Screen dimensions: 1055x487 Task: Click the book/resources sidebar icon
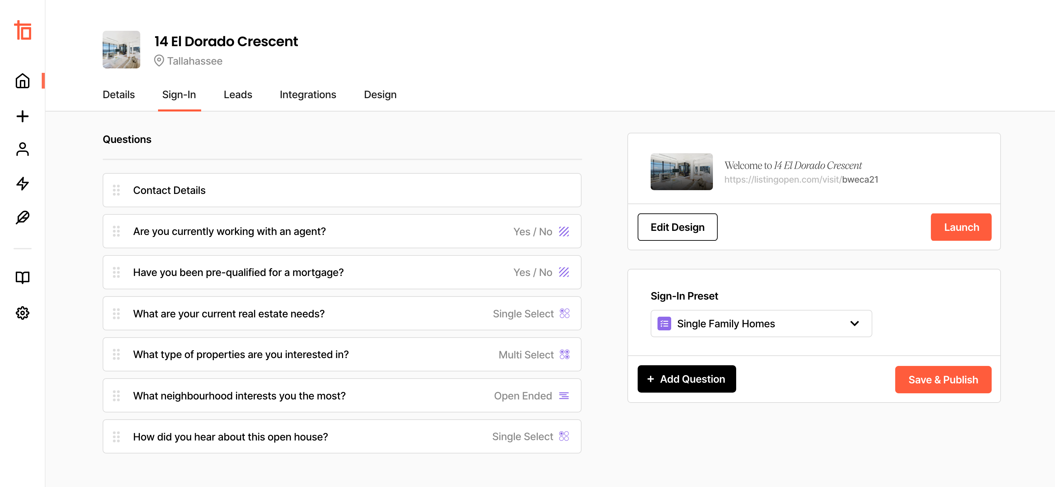tap(22, 277)
